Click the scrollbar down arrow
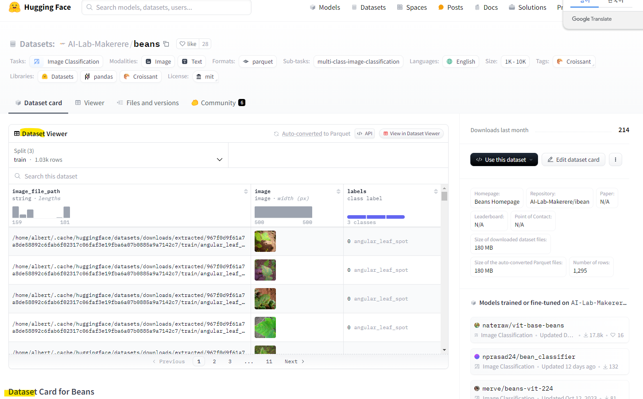This screenshot has width=643, height=399. coord(444,350)
